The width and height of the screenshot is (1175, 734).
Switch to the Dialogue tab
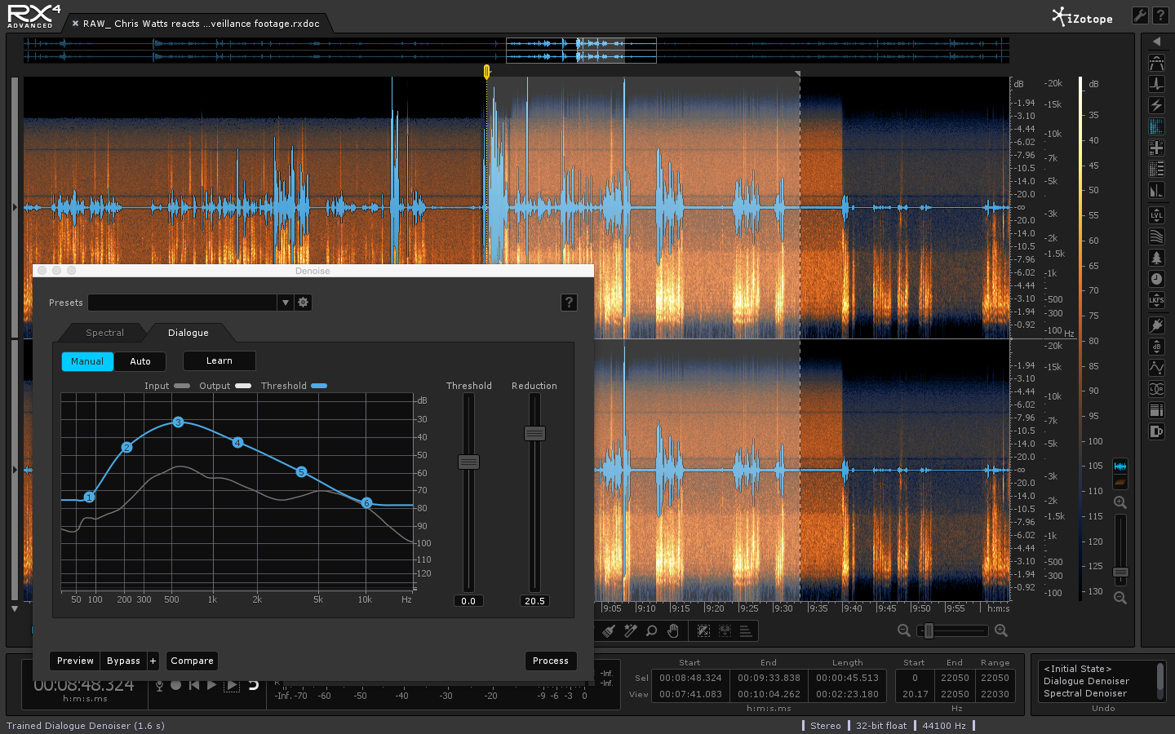[188, 333]
